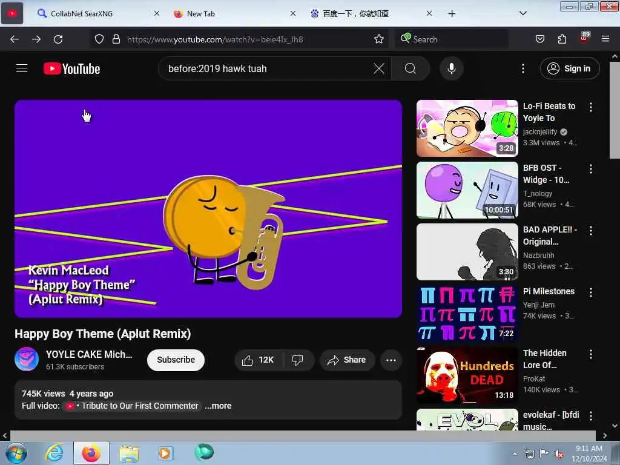Open Tribute to Our First Commenter link
The image size is (620, 465).
tap(132, 406)
